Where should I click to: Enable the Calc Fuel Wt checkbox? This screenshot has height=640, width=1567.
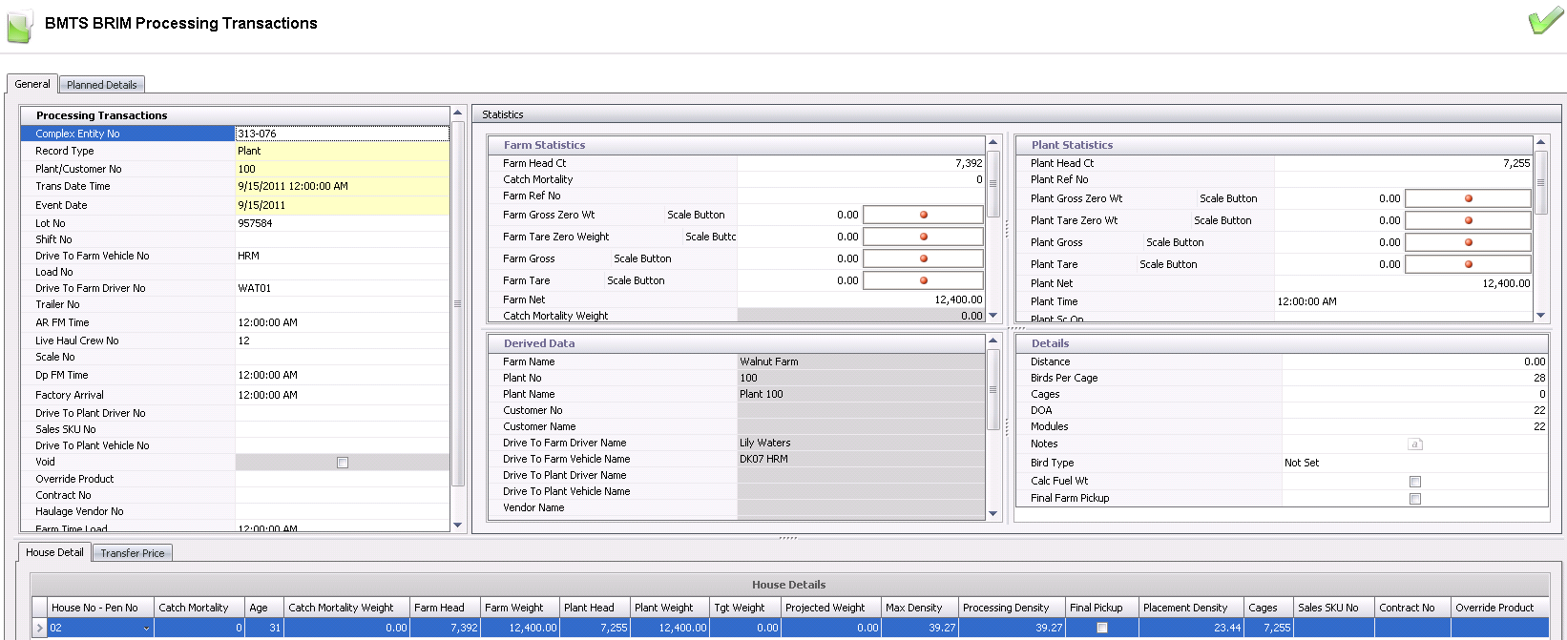click(1415, 482)
